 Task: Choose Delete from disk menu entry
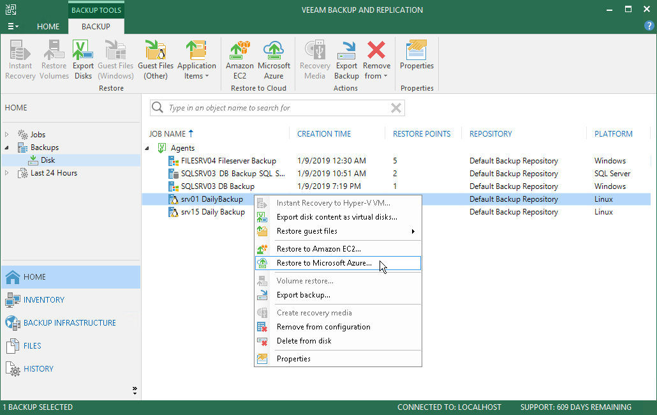pyautogui.click(x=337, y=341)
